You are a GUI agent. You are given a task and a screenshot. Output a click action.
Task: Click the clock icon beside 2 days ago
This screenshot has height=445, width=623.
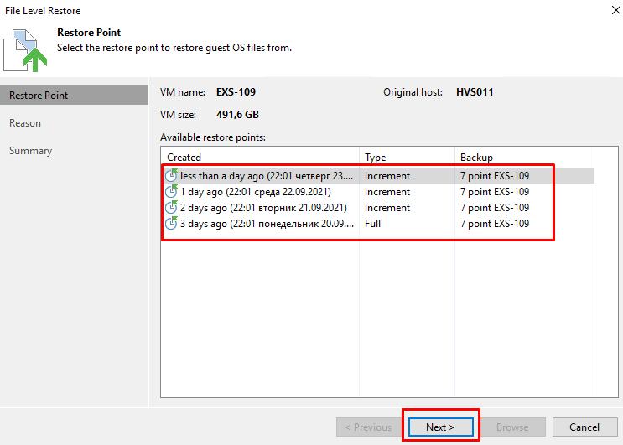pyautogui.click(x=172, y=208)
